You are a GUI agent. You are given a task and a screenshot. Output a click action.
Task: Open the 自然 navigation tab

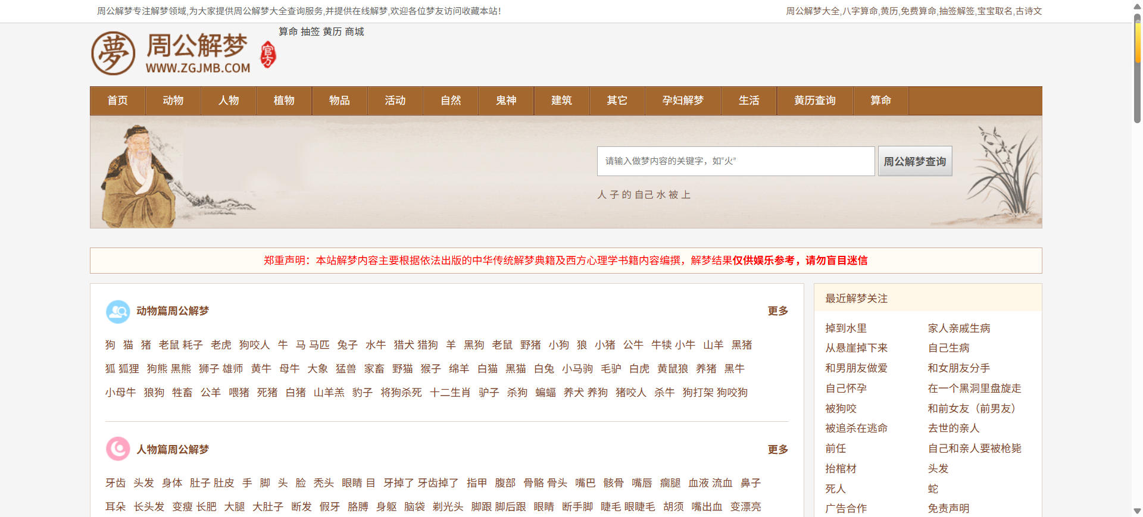pos(451,101)
